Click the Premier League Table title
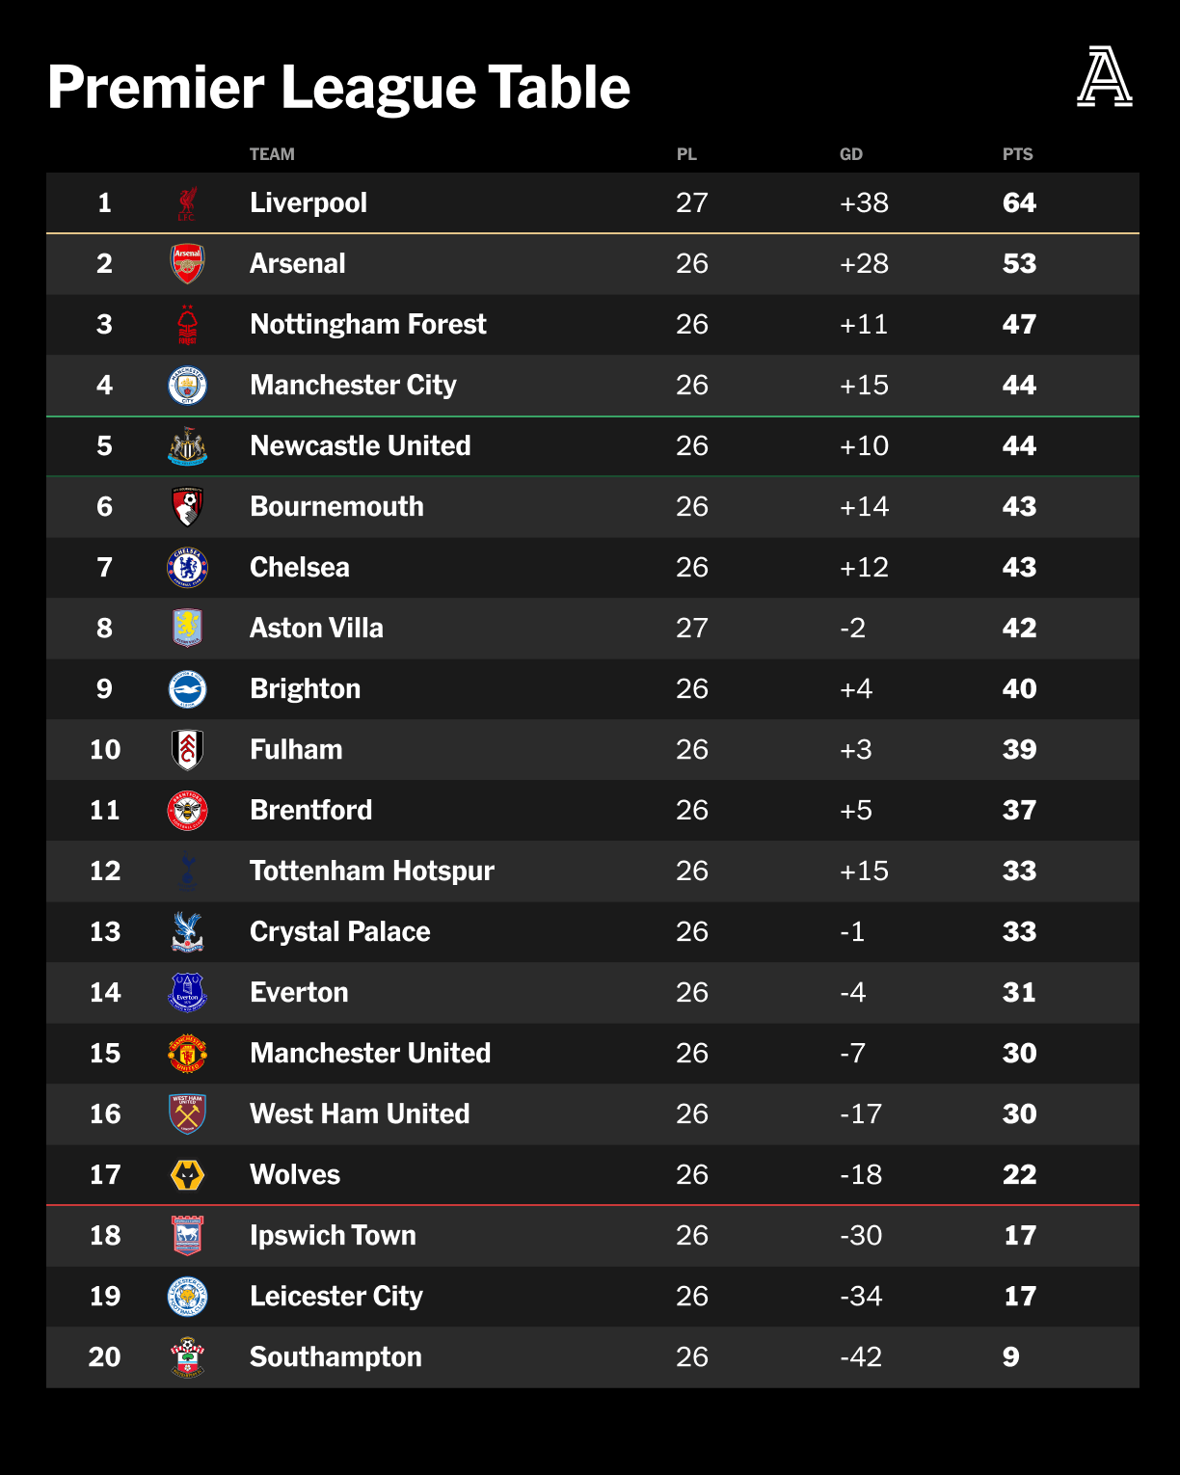This screenshot has width=1180, height=1475. [338, 88]
